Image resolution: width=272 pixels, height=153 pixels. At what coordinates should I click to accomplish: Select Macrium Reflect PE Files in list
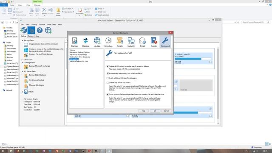pos(79,62)
